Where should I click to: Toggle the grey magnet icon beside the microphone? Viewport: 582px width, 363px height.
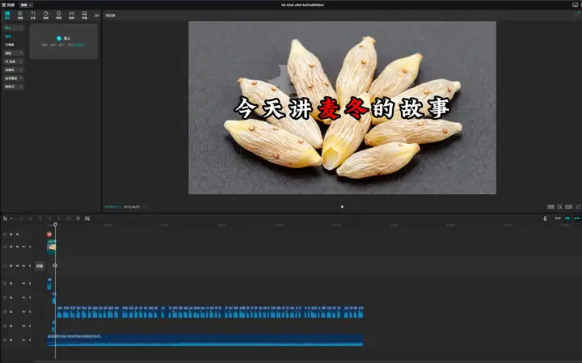(558, 218)
